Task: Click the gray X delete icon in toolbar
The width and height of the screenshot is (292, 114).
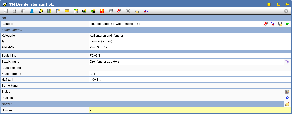Action: 128,11
